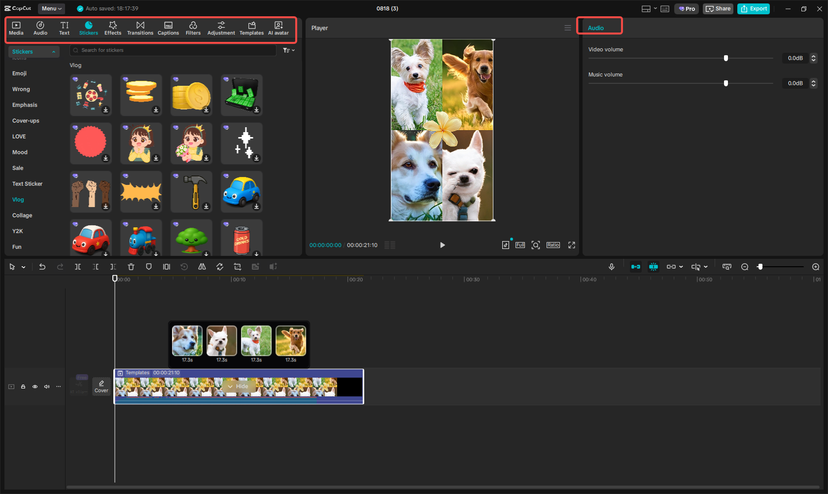The height and width of the screenshot is (494, 828).
Task: Open the Menu dropdown next to the CapCut logo
Action: pyautogui.click(x=51, y=8)
